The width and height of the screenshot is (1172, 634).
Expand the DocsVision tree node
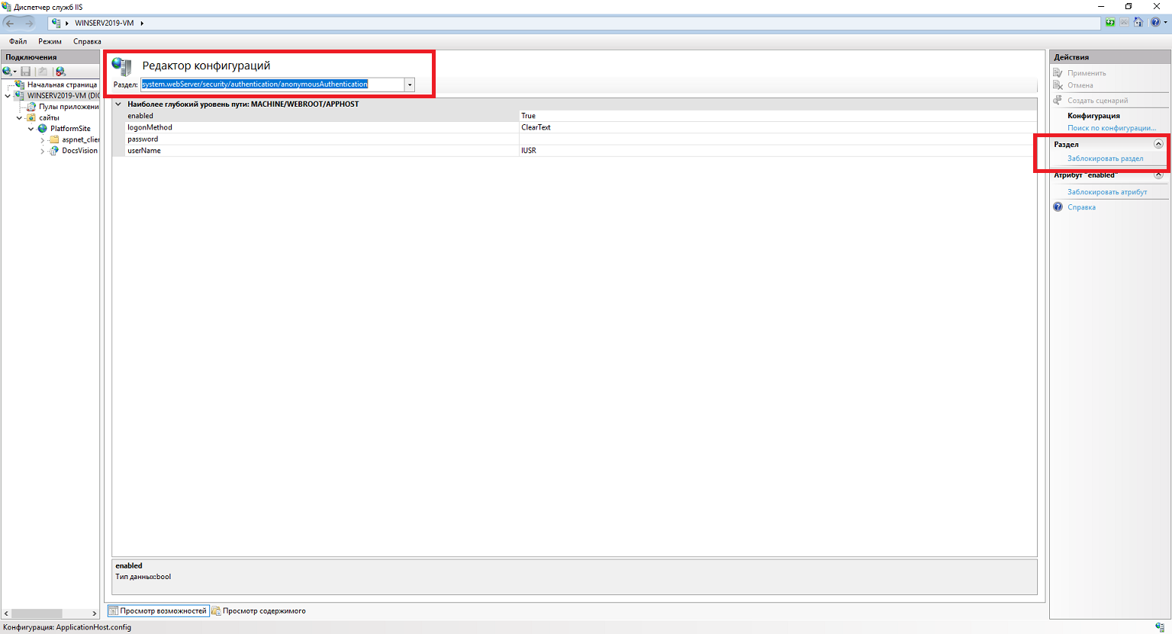43,151
